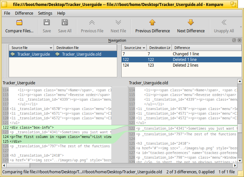Click the horizontal scrollbar thumb
244x177 pixels.
18,165
